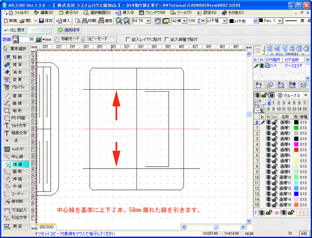Screen dimensions: 312x238
Task: Select the 円・円弧 circle arc tool
Action: [x=16, y=118]
